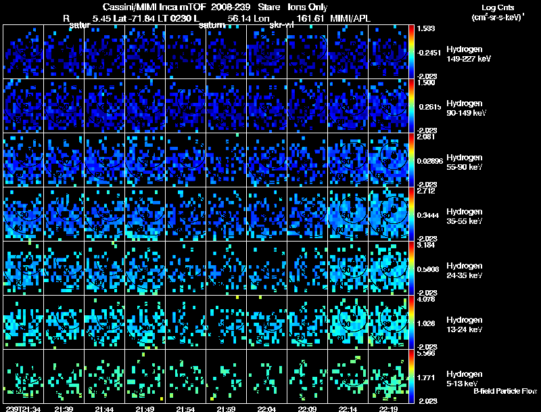Select the 24-35 keV panel at 21:34
This screenshot has width=541, height=412.
(24, 269)
